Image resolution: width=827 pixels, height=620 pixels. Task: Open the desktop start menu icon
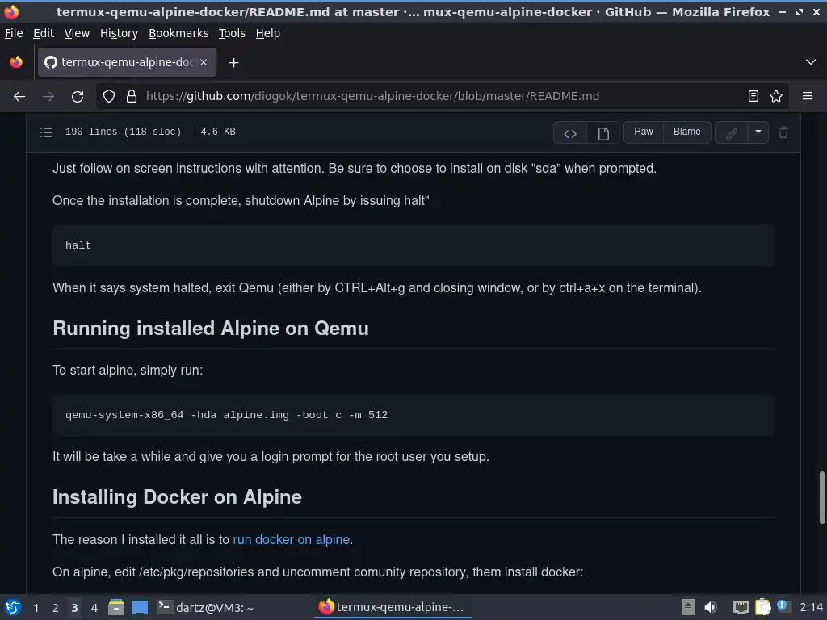tap(13, 607)
